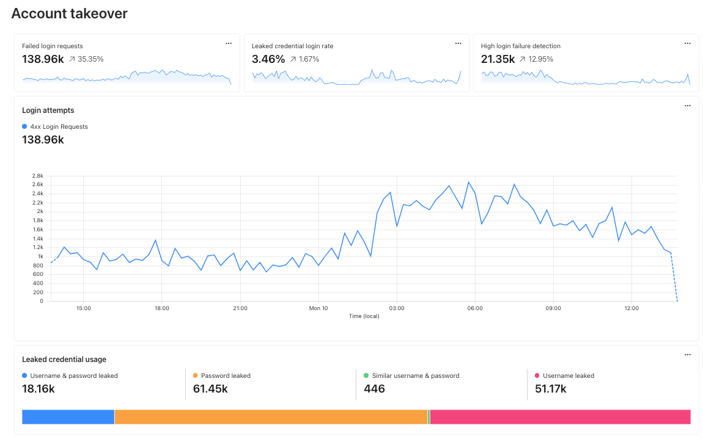Click the High login failure trend arrow

coord(523,59)
